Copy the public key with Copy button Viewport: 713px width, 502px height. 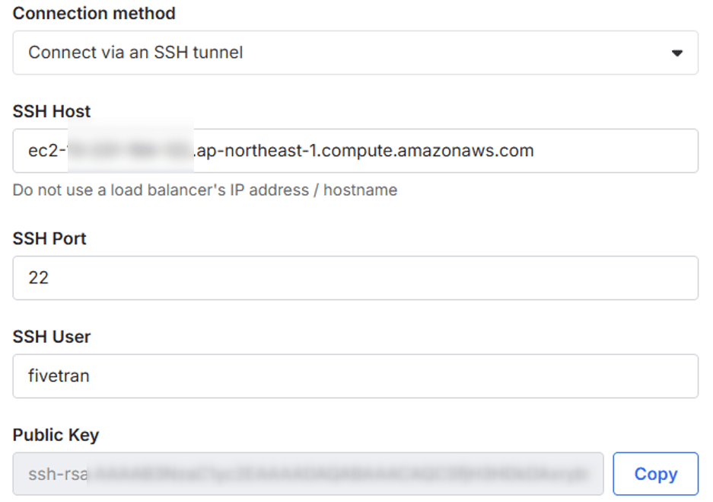tap(655, 474)
